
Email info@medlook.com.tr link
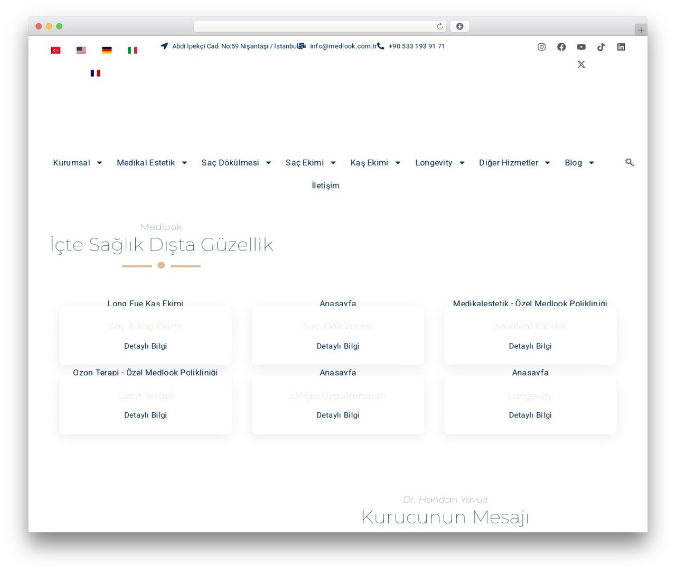point(343,47)
